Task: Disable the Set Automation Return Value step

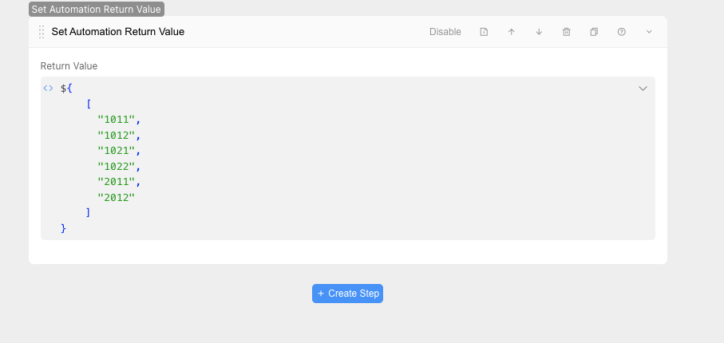Action: pyautogui.click(x=445, y=32)
